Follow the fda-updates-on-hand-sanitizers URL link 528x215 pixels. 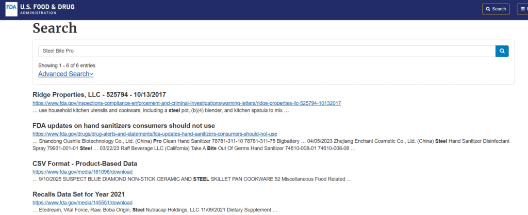tap(155, 134)
